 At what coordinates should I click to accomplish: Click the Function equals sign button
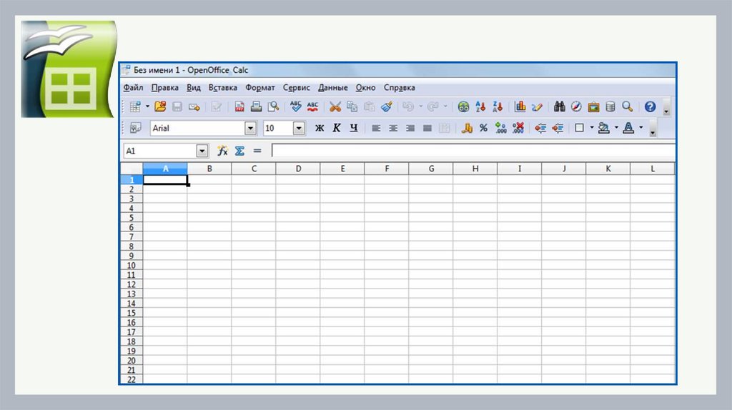(x=257, y=151)
